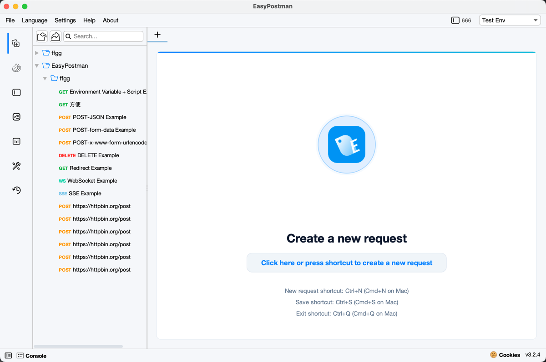Click 'Click here or press shortcut' create button
The height and width of the screenshot is (362, 546).
(x=347, y=263)
